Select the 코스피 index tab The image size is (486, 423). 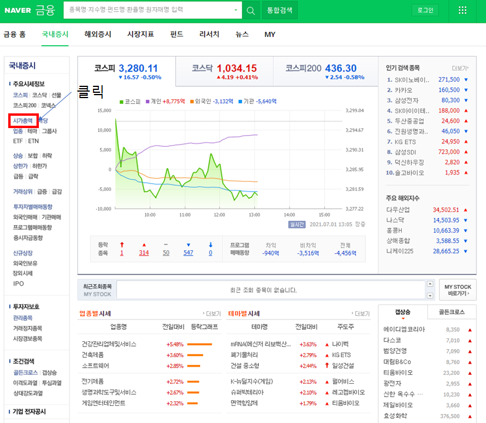click(x=127, y=72)
